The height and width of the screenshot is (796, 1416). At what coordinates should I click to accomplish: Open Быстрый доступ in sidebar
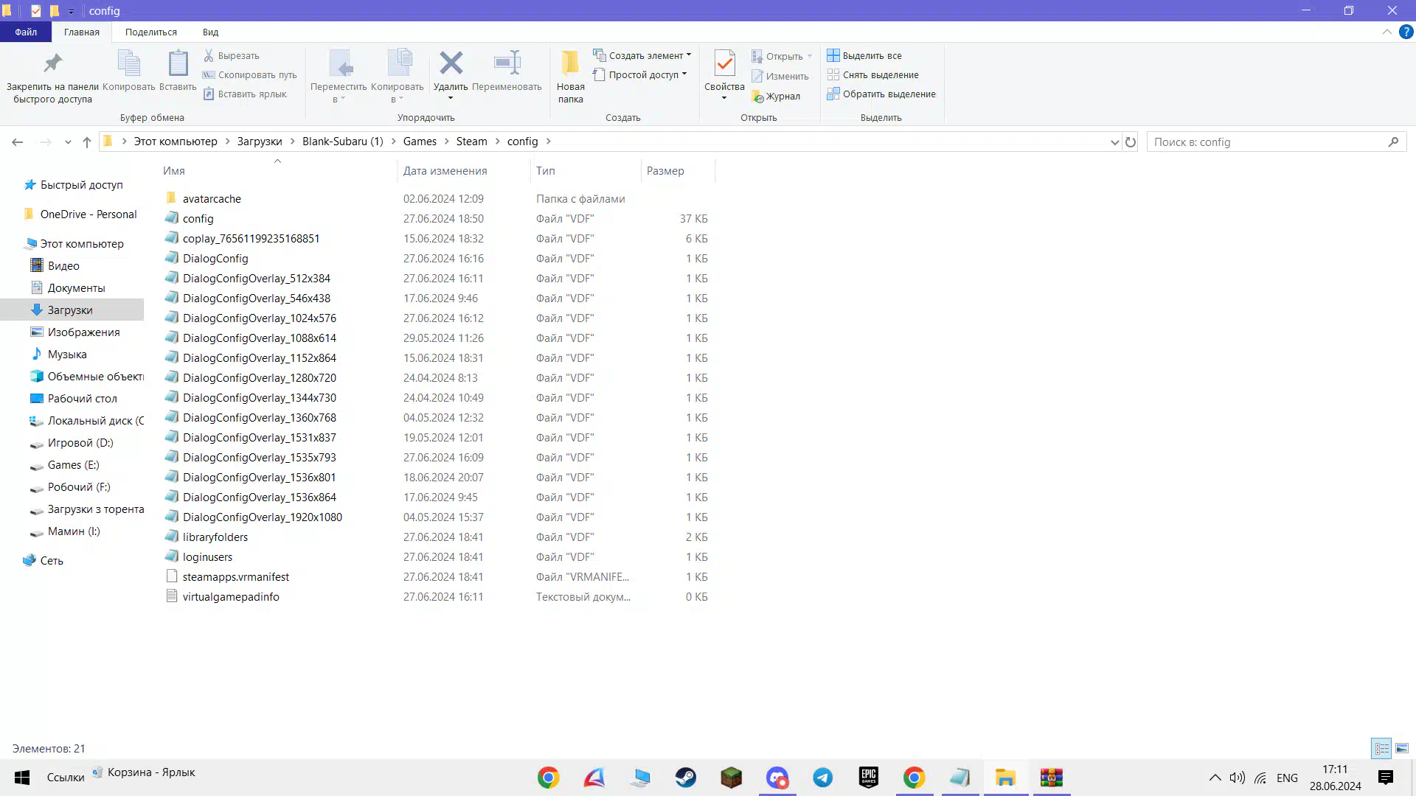(x=81, y=185)
